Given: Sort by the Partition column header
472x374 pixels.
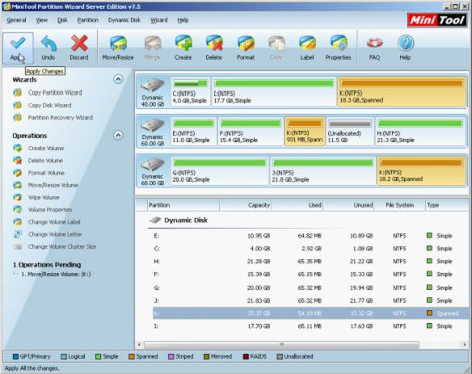Looking at the screenshot, I should pyautogui.click(x=183, y=205).
